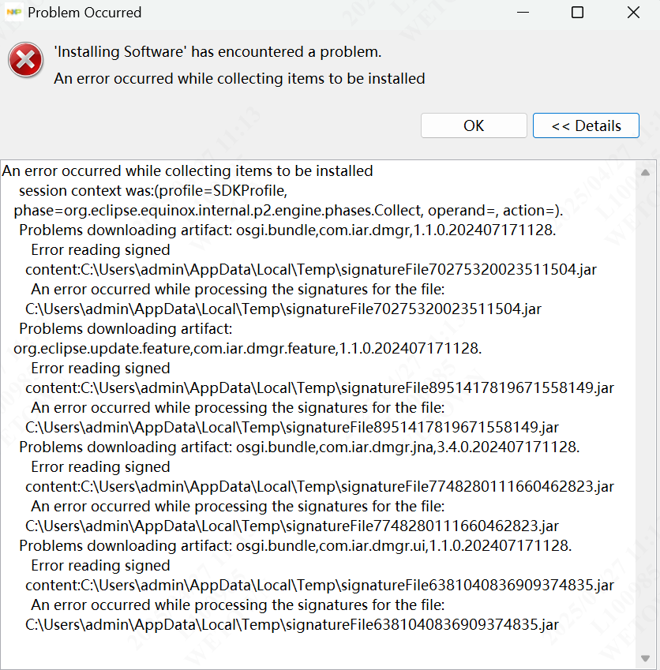Collapse the error details with << Details
Screen dimensions: 660x670
(586, 125)
